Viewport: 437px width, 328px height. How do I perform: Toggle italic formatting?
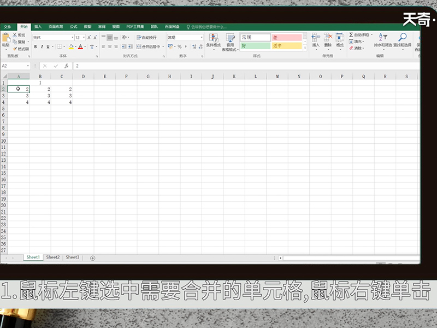(42, 46)
